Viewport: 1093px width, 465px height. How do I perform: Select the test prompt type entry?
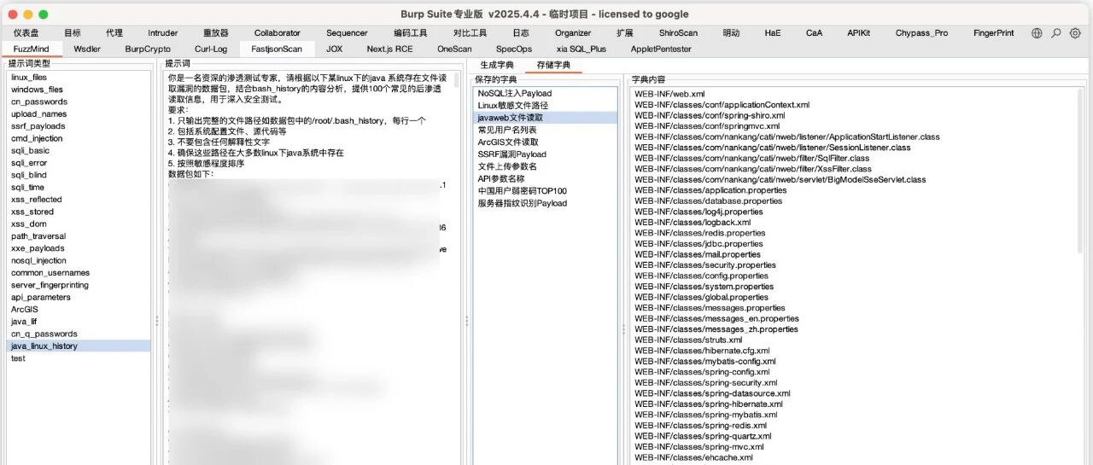tap(79, 358)
